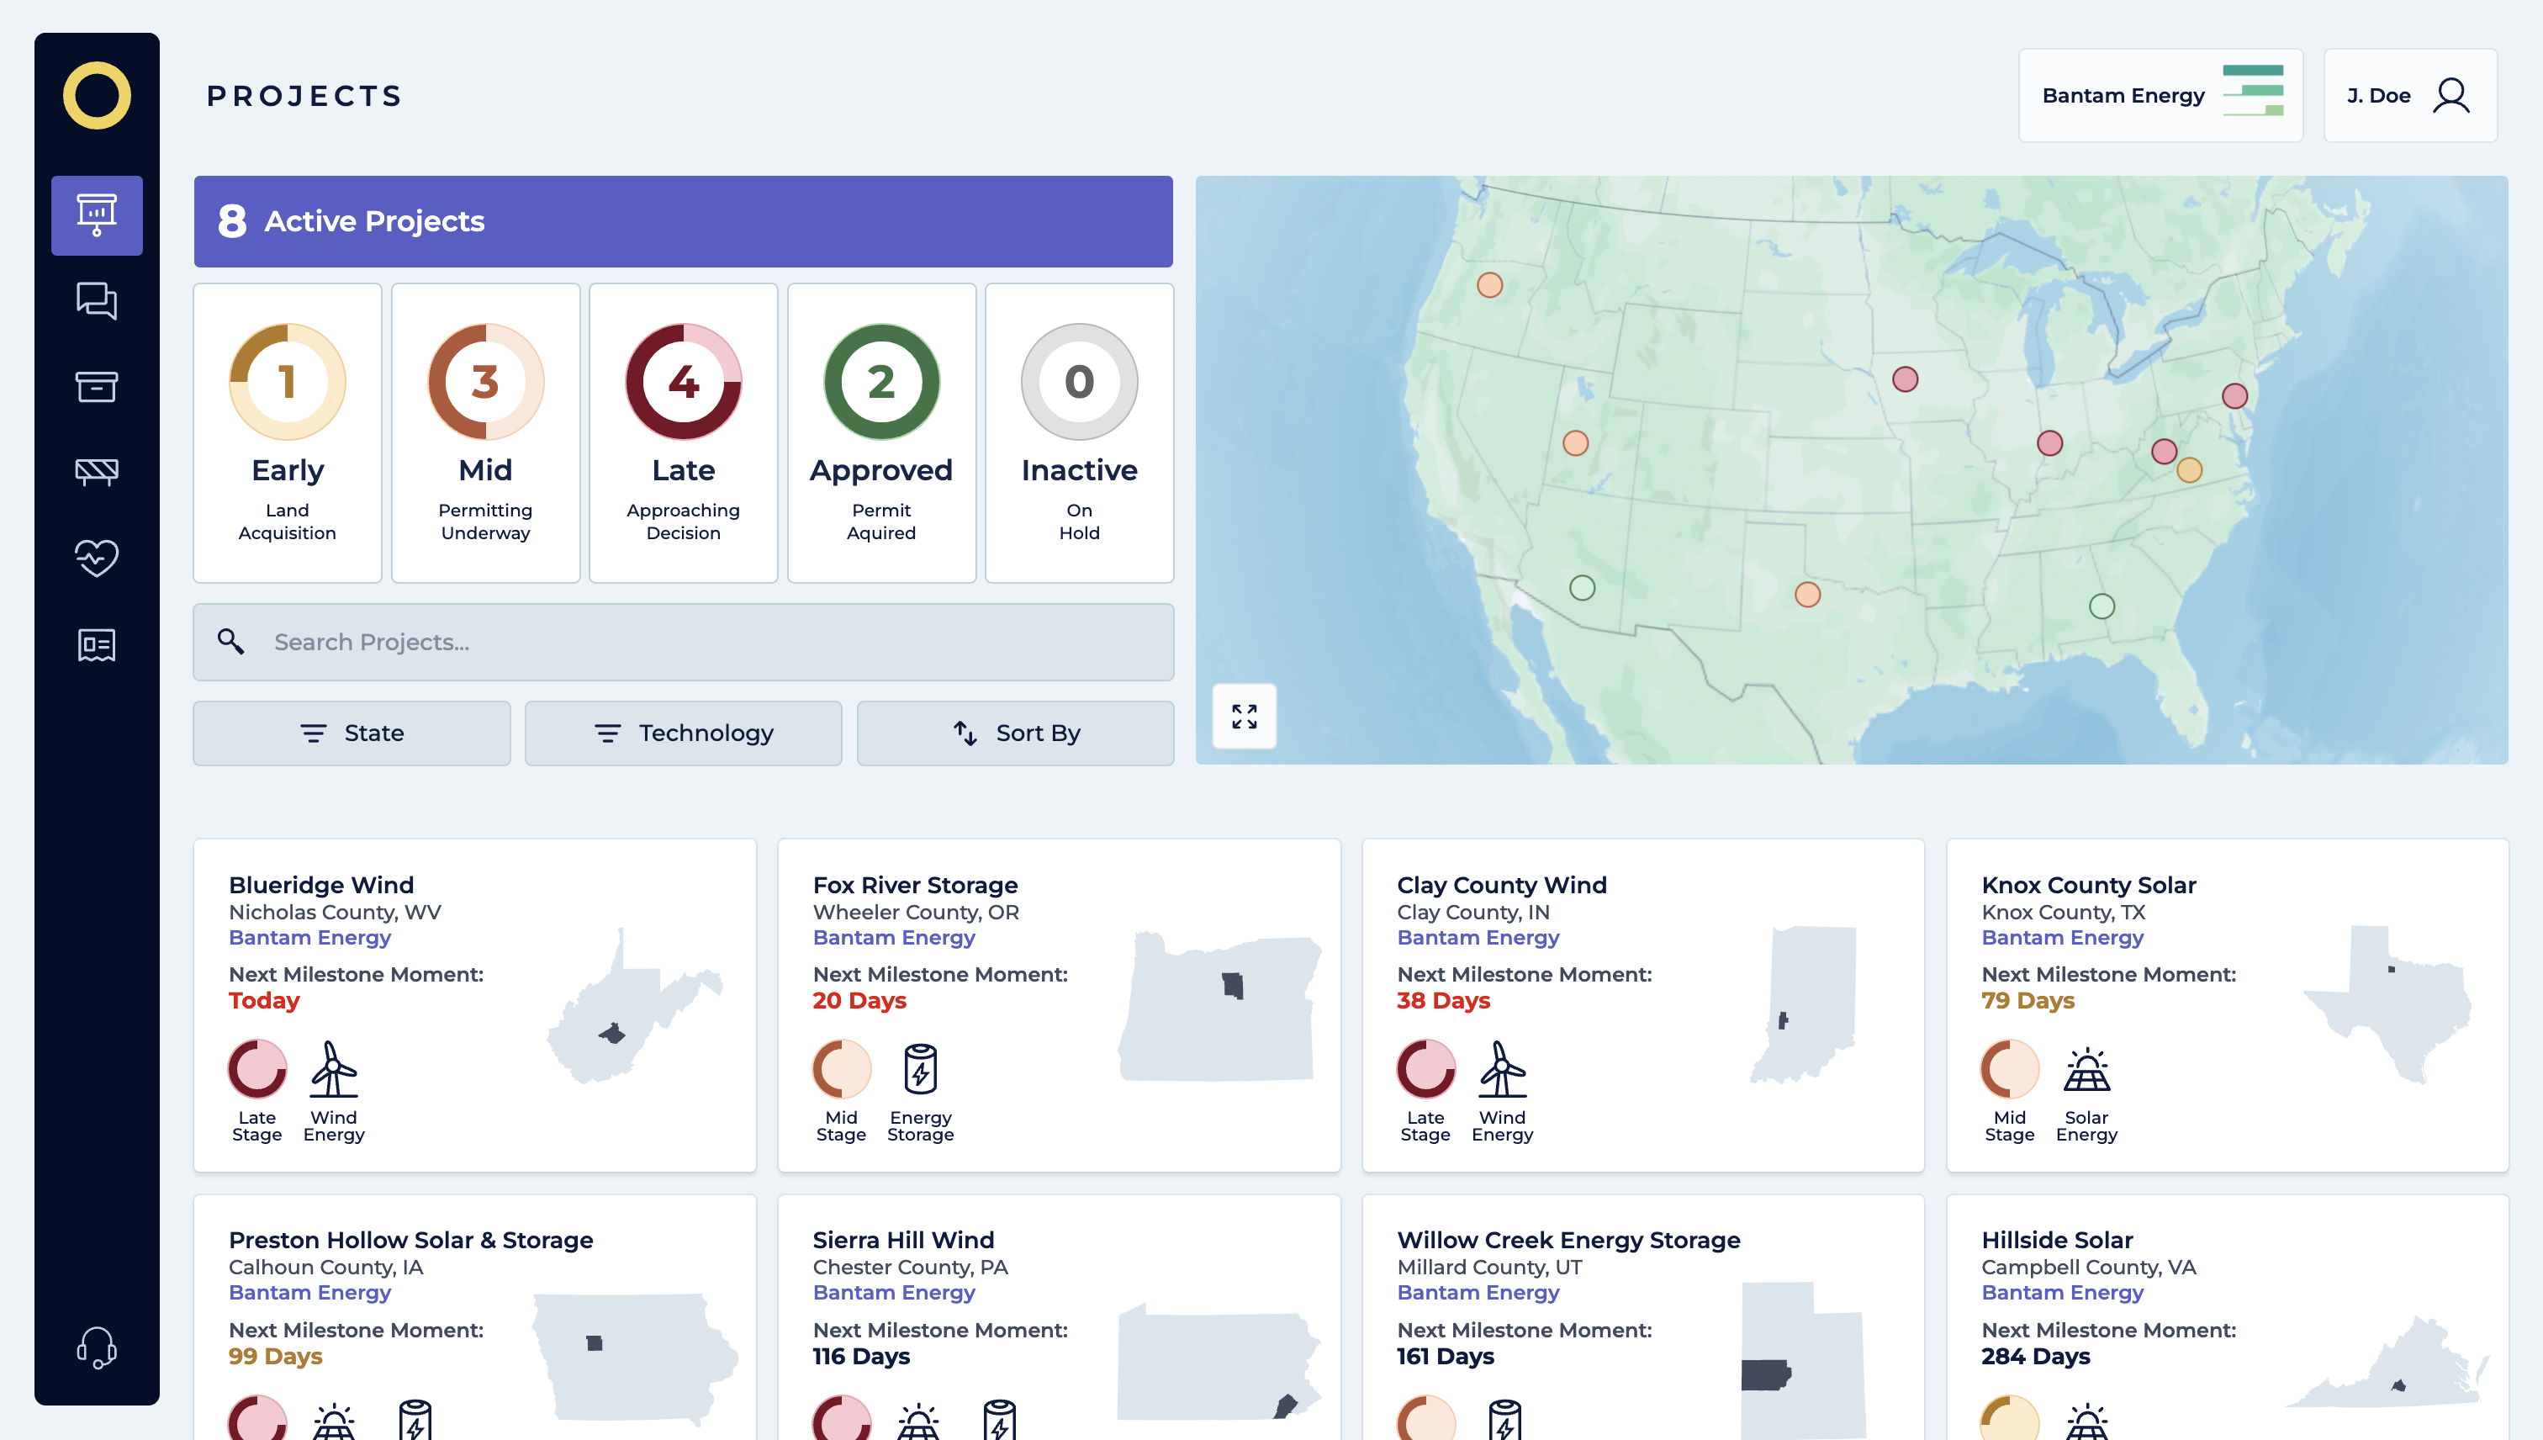This screenshot has height=1440, width=2543.
Task: Expand the map to fullscreen
Action: 1244,716
